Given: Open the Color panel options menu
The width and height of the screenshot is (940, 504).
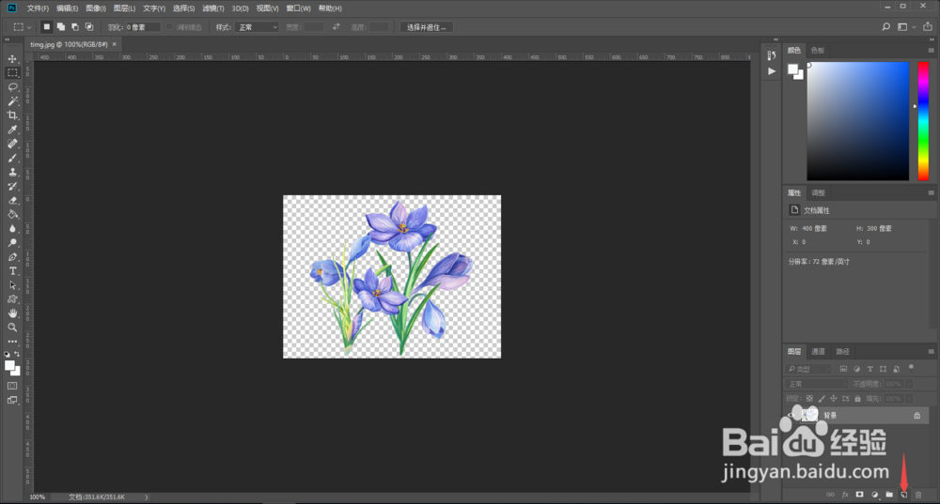Looking at the screenshot, I should click(x=931, y=51).
